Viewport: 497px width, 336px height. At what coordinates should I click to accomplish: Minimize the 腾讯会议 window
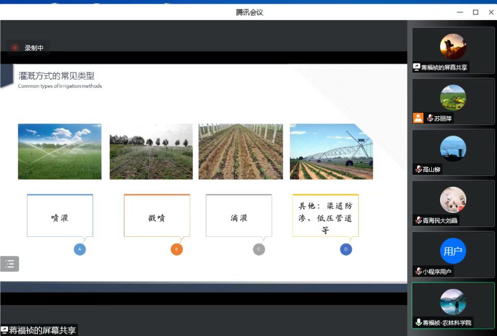(460, 12)
